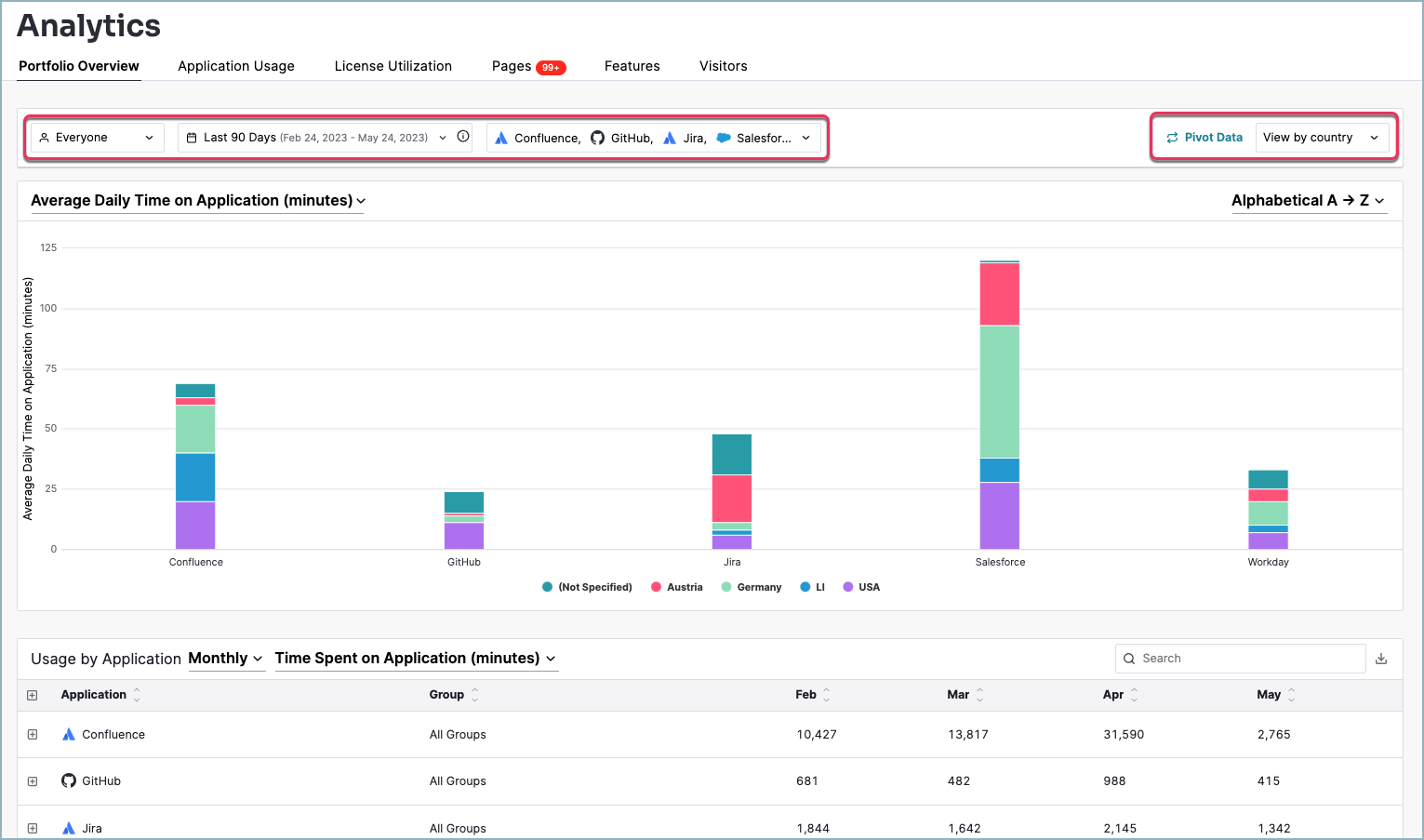Click the Pivot Data swap arrows icon
This screenshot has height=840, width=1424.
(x=1172, y=138)
